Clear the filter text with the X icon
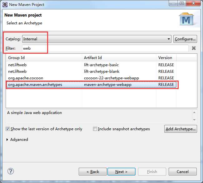Screen dimensions: 203x183 pyautogui.click(x=194, y=48)
